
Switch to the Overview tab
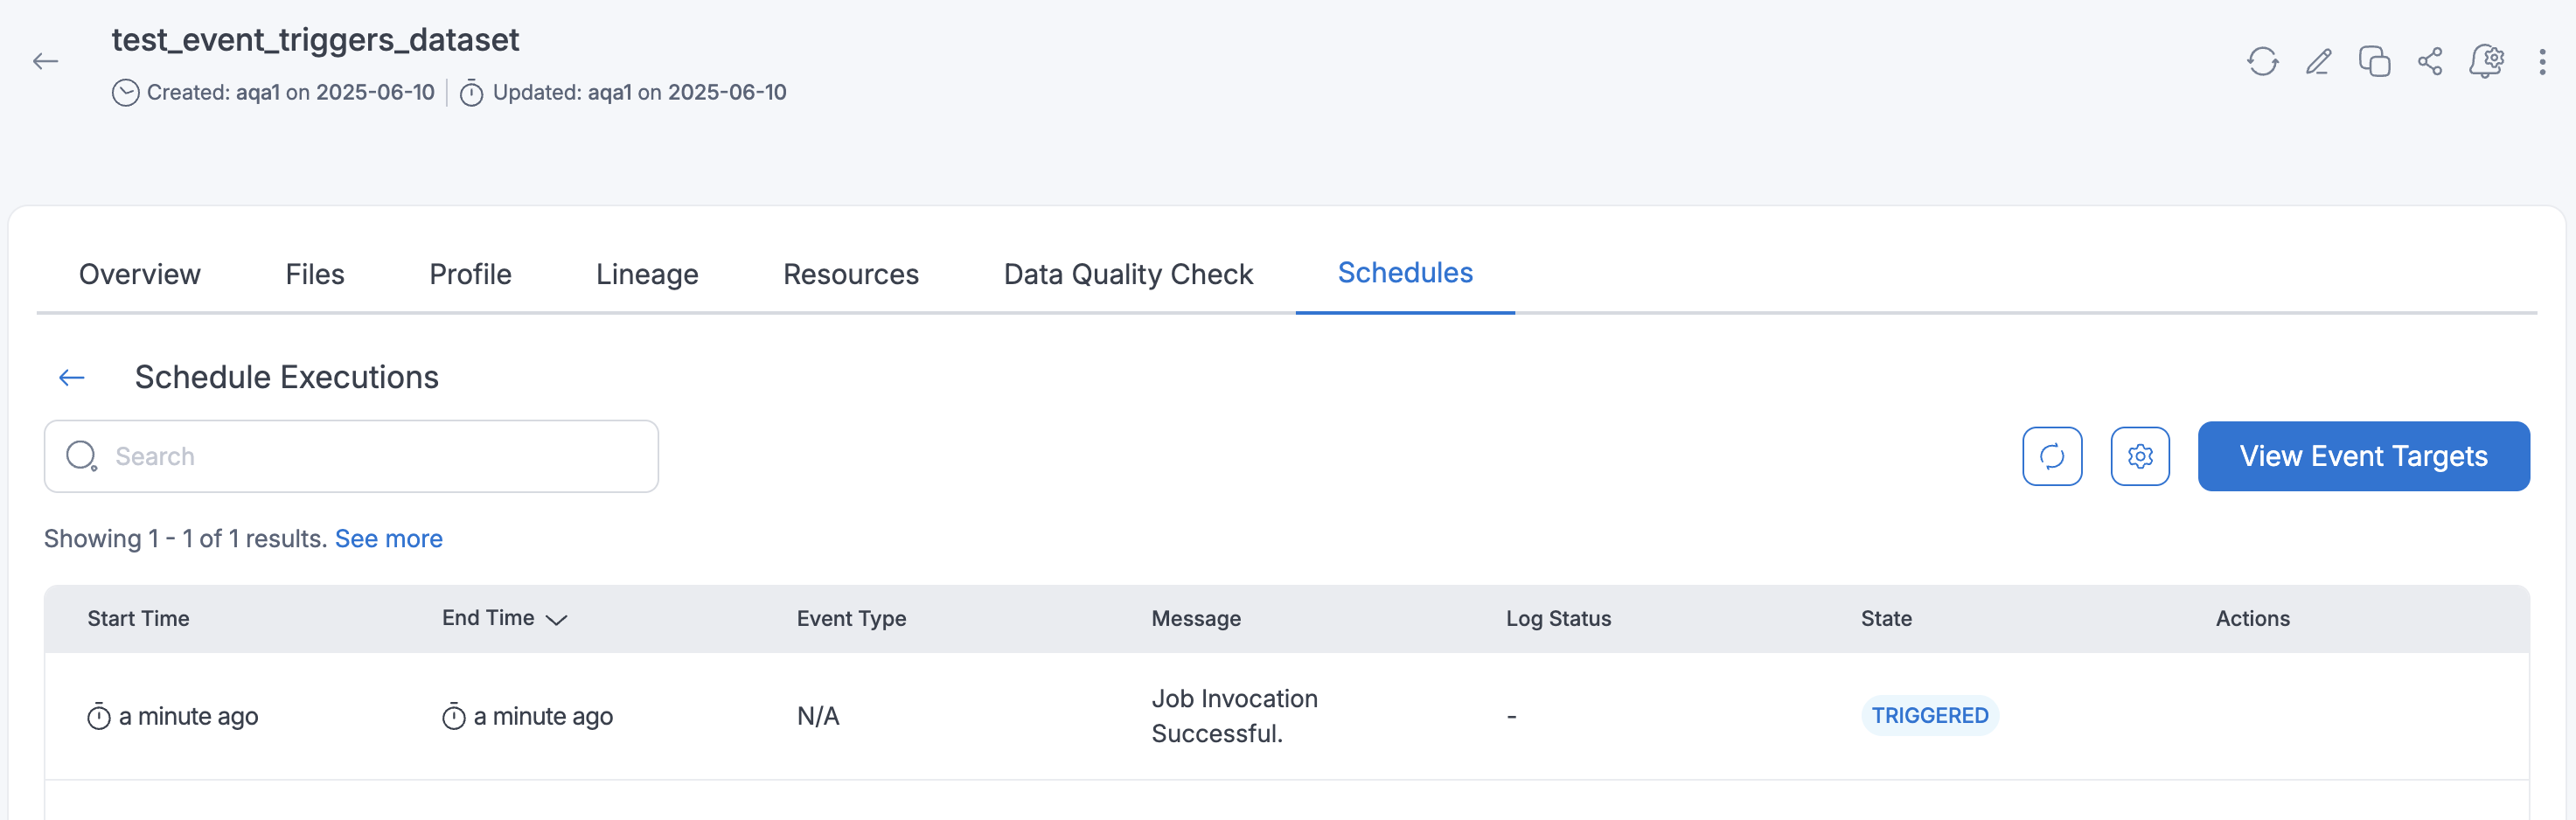point(140,274)
